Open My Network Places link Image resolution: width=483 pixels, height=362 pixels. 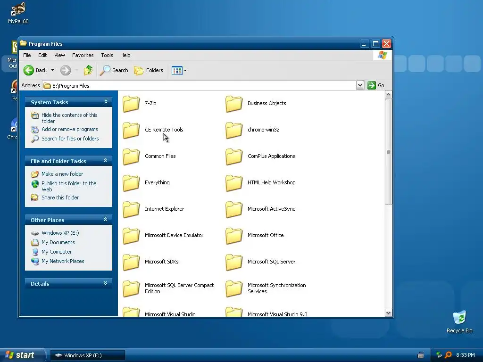click(x=63, y=261)
